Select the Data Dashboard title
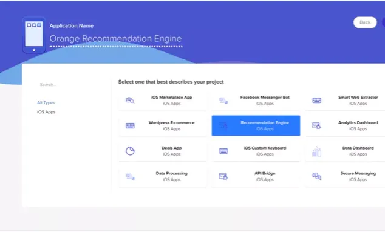385x232 pixels. tap(358, 148)
